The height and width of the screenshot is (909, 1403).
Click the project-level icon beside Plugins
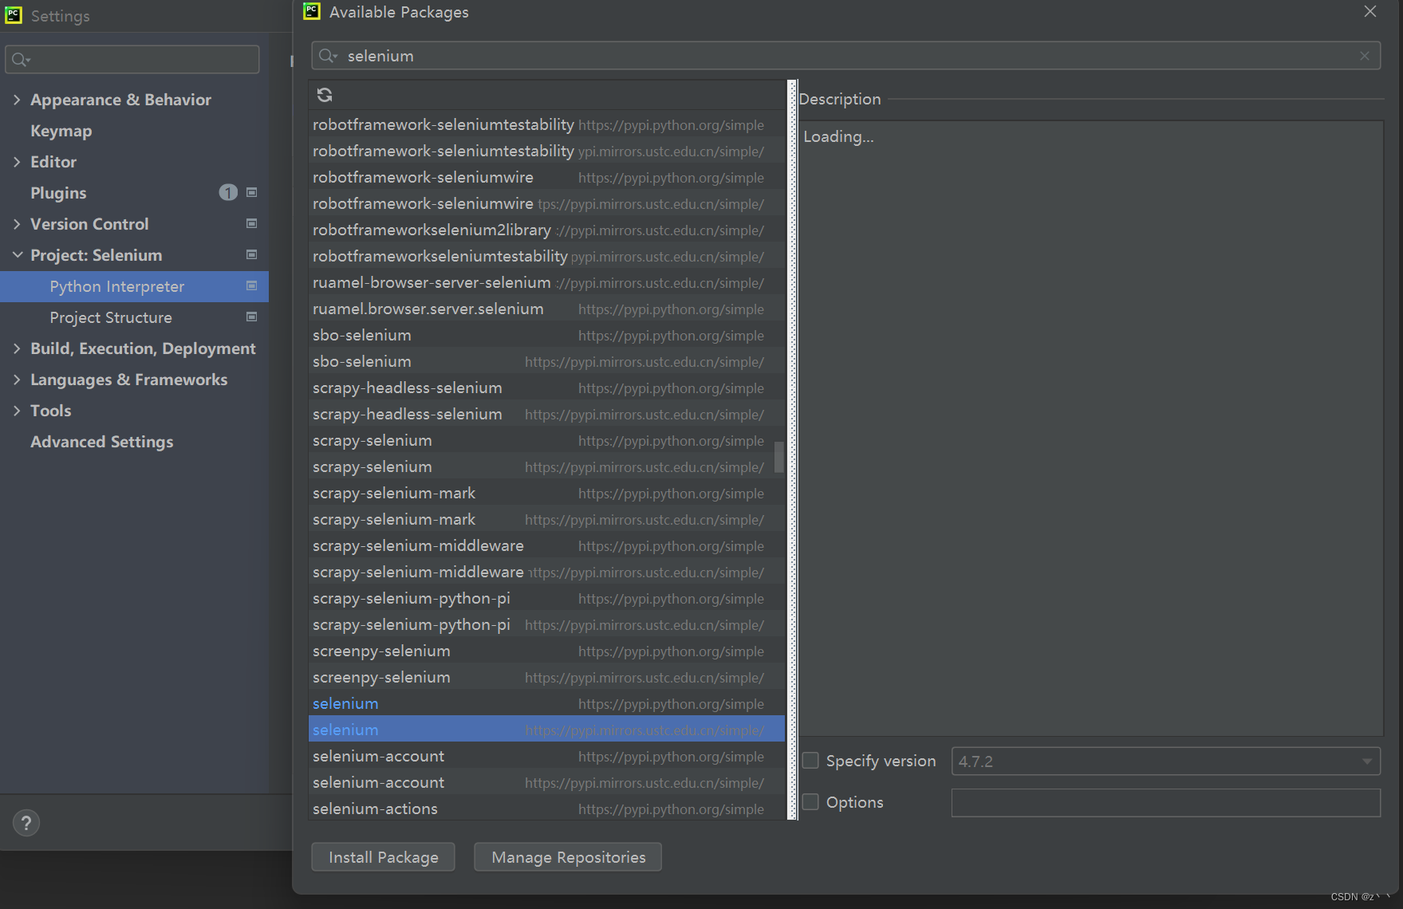252,192
